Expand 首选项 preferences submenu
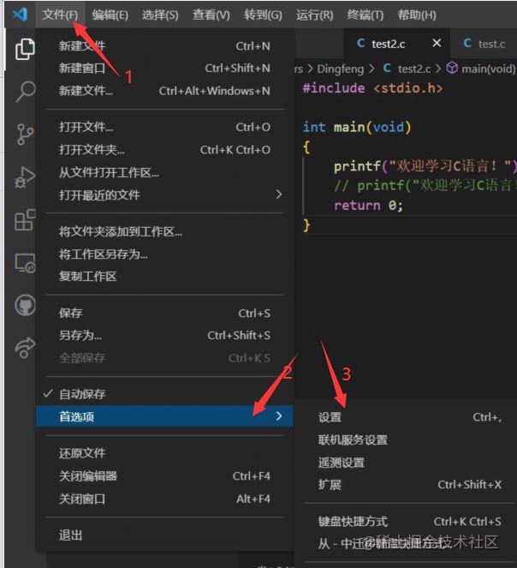517x568 pixels. pos(164,416)
